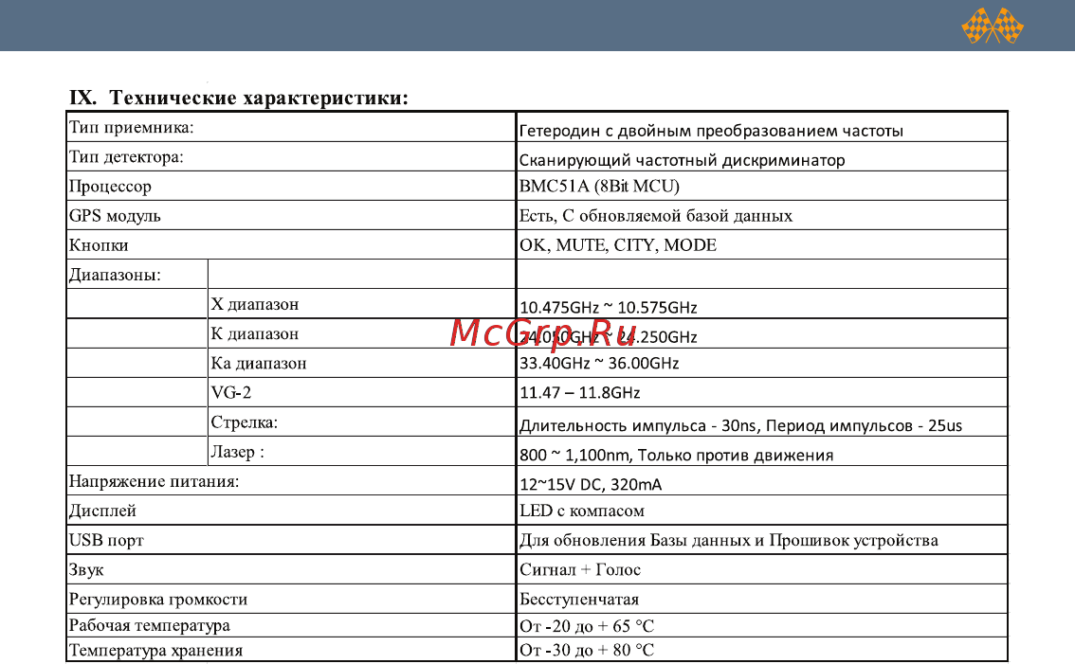Select 'OK, MUTE, CITY, MODE' value
This screenshot has width=1075, height=664.
click(x=618, y=245)
